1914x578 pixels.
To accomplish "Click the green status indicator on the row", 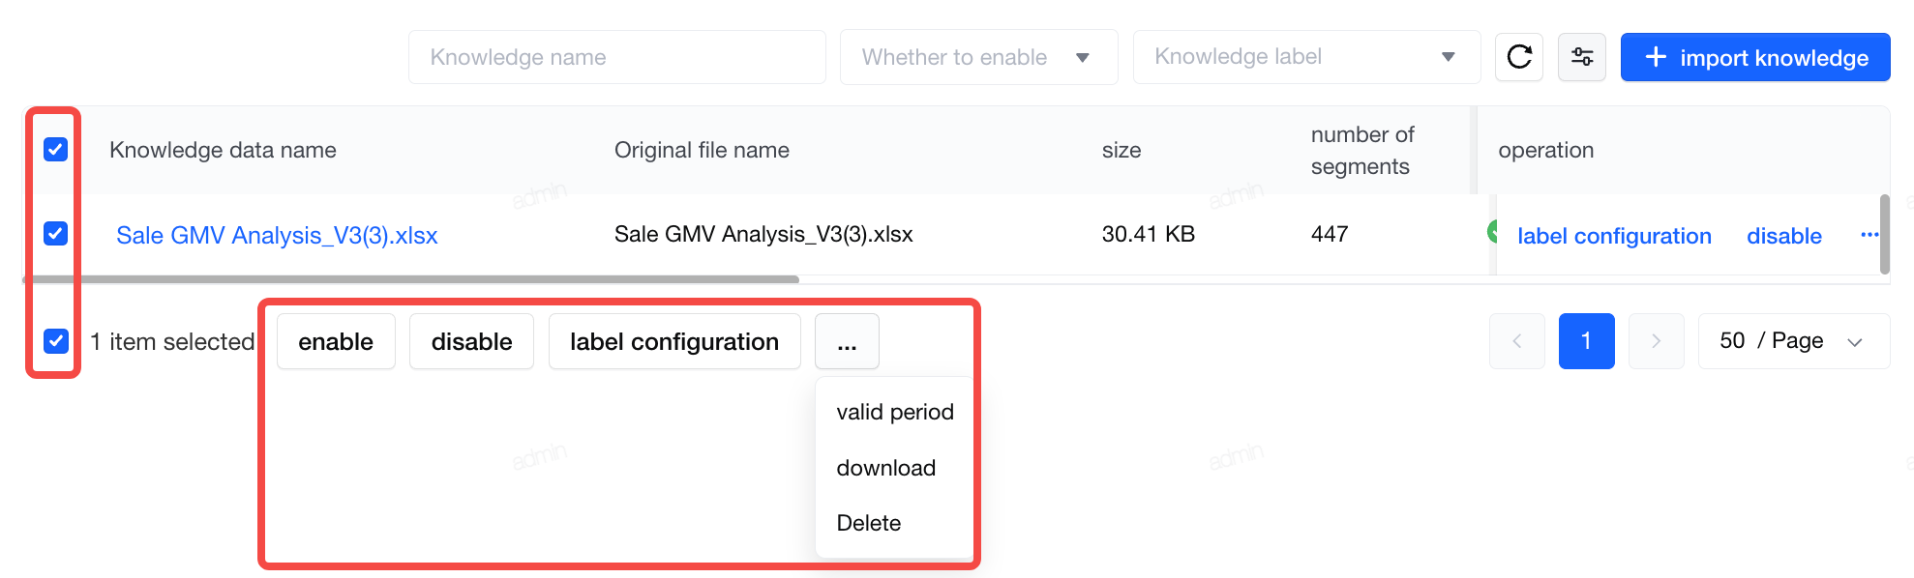I will coord(1492,232).
